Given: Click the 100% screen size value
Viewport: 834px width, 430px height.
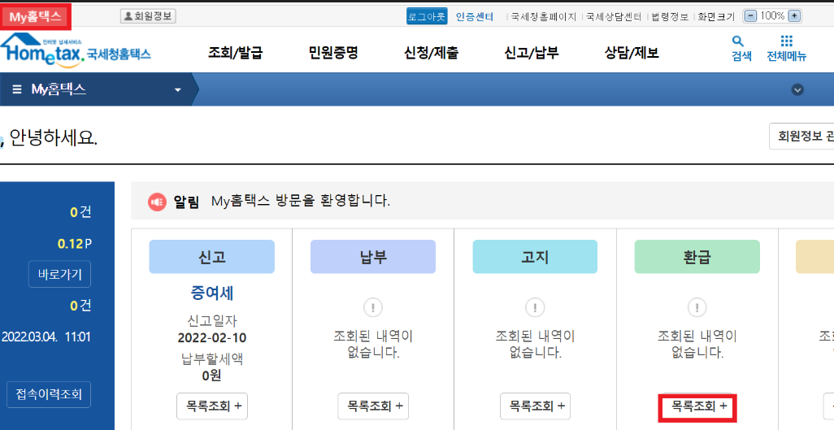Looking at the screenshot, I should [x=772, y=16].
